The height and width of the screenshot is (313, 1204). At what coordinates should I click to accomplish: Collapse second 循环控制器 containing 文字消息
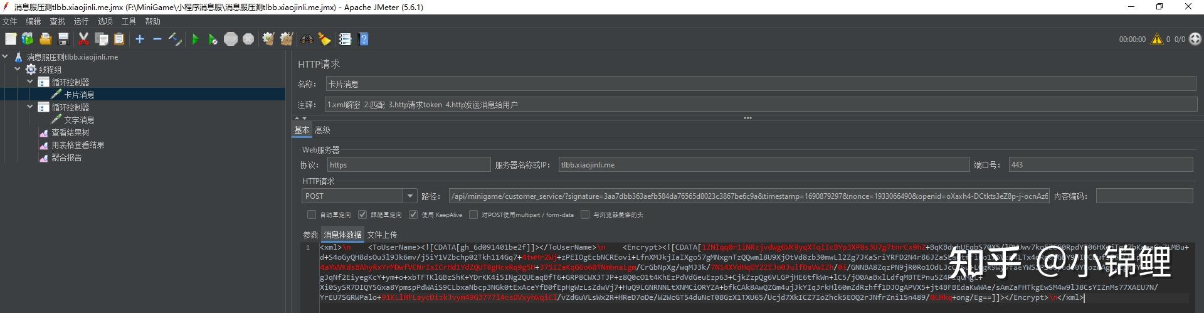click(x=29, y=107)
